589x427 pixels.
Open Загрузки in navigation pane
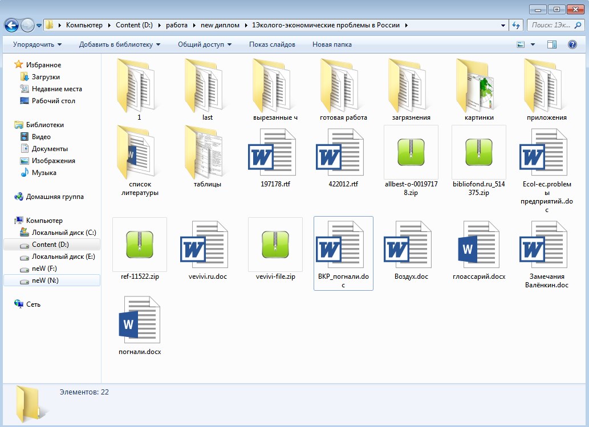click(x=46, y=76)
